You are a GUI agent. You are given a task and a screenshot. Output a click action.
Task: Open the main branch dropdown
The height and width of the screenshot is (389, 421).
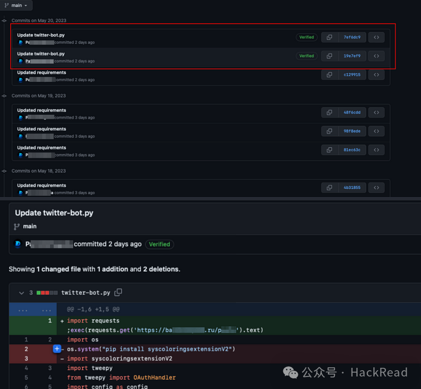(x=16, y=5)
